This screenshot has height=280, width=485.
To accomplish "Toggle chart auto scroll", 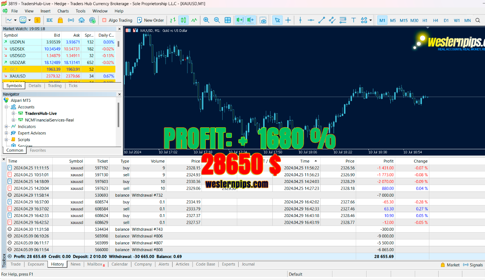I will [240, 20].
